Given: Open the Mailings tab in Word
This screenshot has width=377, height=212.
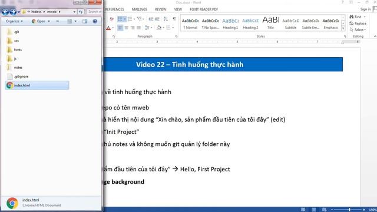Looking at the screenshot, I should (140, 9).
